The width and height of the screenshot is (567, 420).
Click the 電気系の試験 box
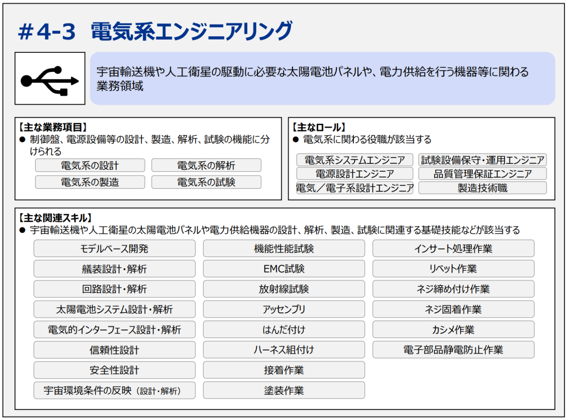coord(206,182)
